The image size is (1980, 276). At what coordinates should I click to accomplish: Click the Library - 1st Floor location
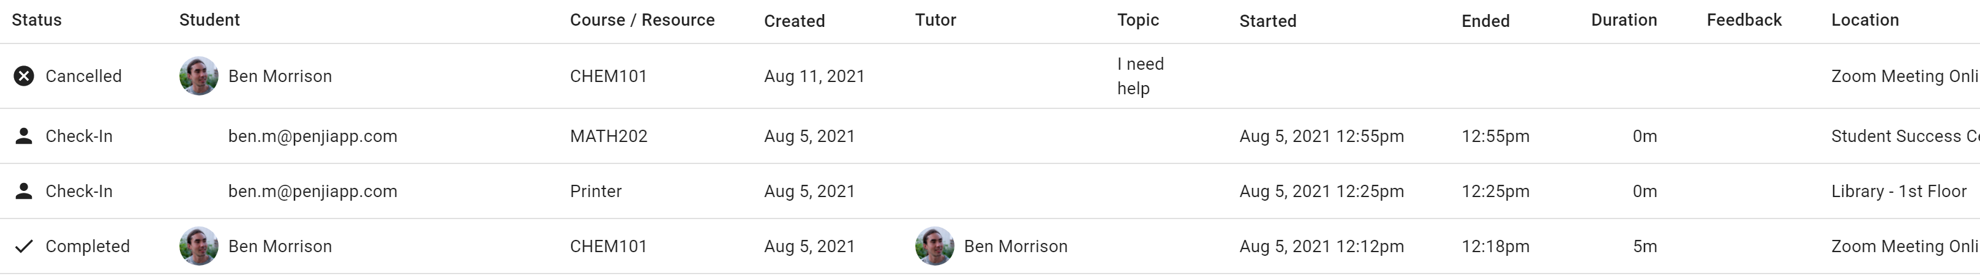[x=1899, y=192]
